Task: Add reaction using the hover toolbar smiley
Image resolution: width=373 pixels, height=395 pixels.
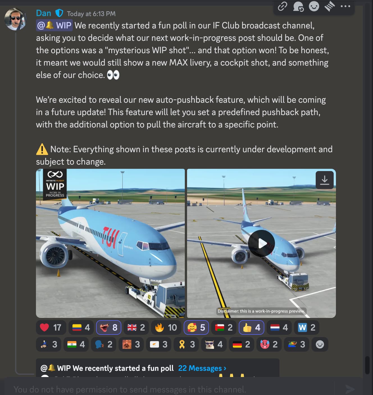Action: tap(314, 6)
